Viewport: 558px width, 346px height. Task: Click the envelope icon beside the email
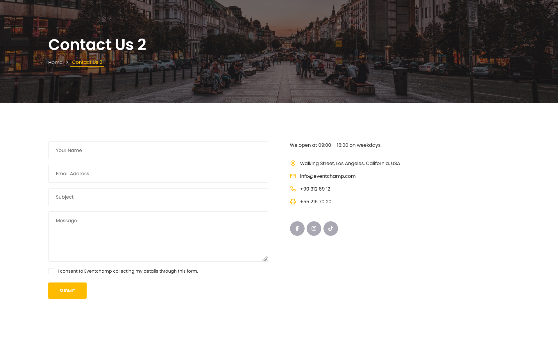pos(293,176)
